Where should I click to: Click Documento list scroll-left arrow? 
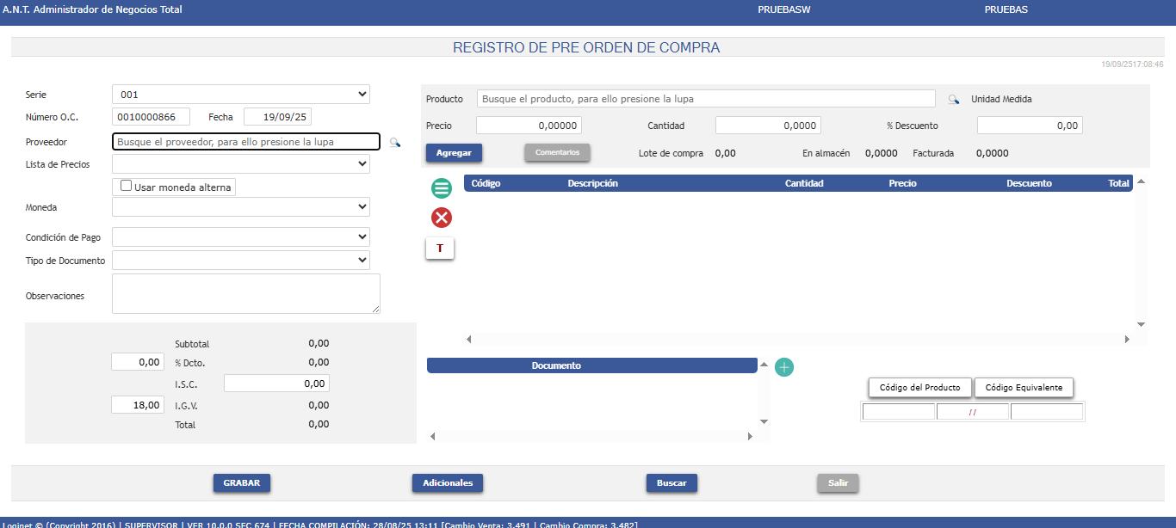433,437
